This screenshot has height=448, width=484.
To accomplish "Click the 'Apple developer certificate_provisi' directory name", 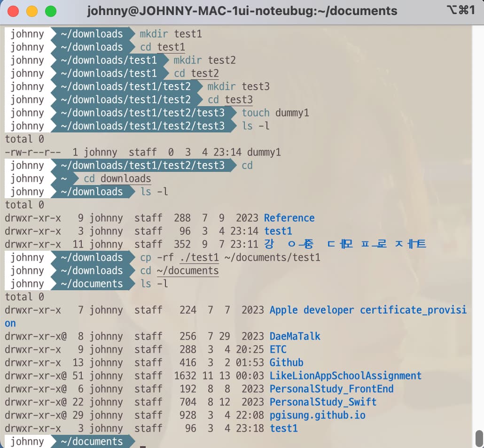I will click(368, 310).
